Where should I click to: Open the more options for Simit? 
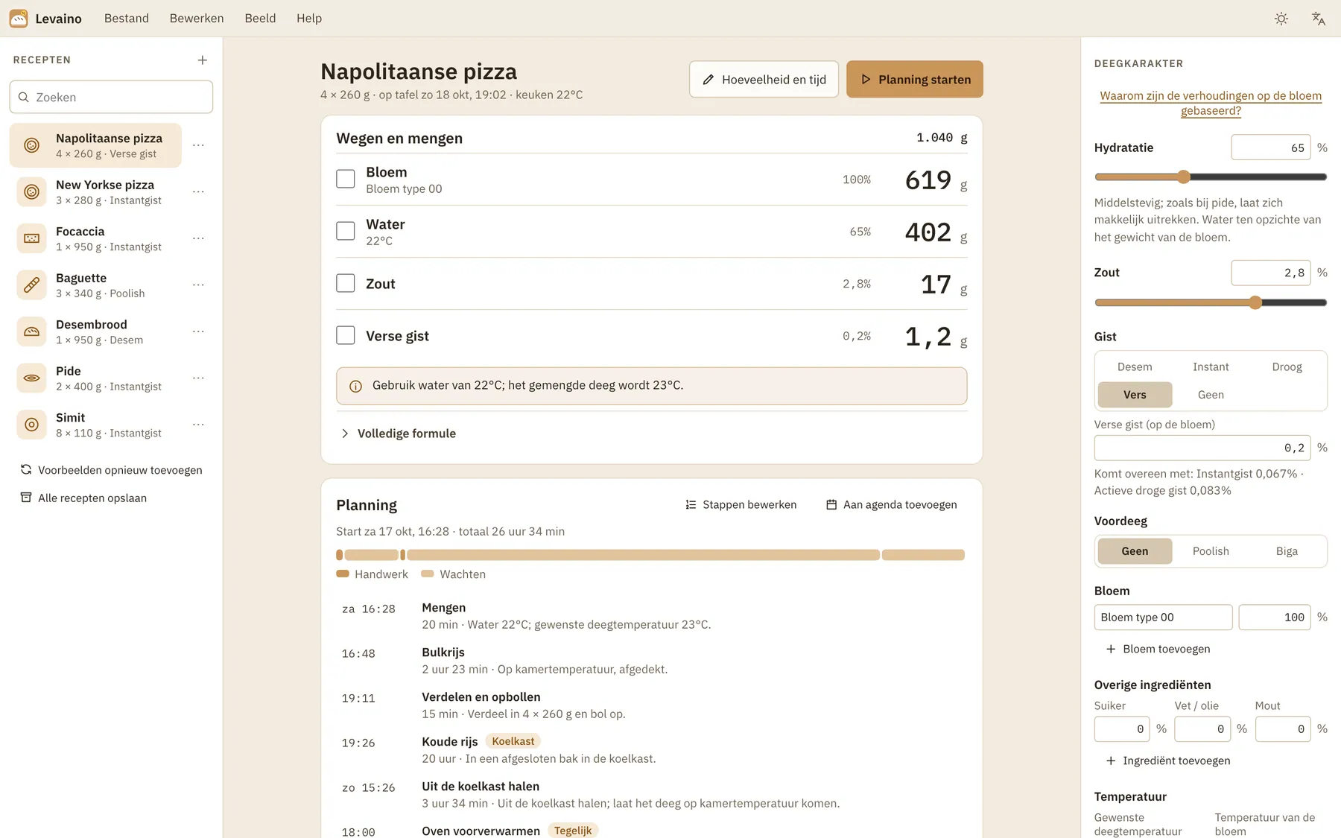pyautogui.click(x=198, y=425)
